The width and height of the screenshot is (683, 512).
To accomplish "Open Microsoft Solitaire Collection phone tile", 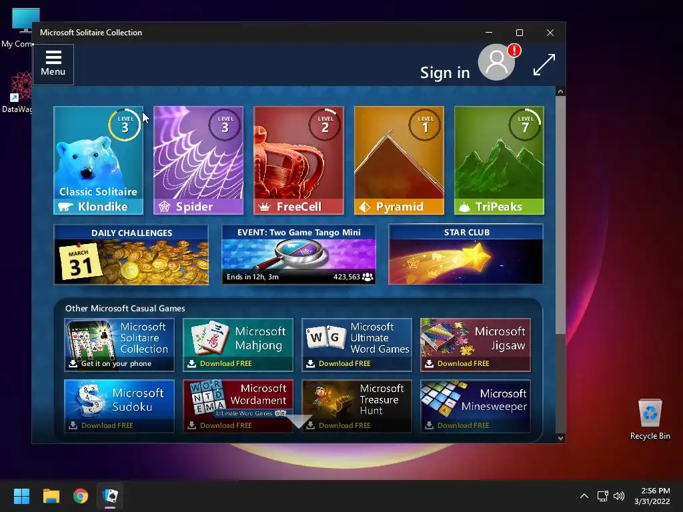I will click(119, 345).
